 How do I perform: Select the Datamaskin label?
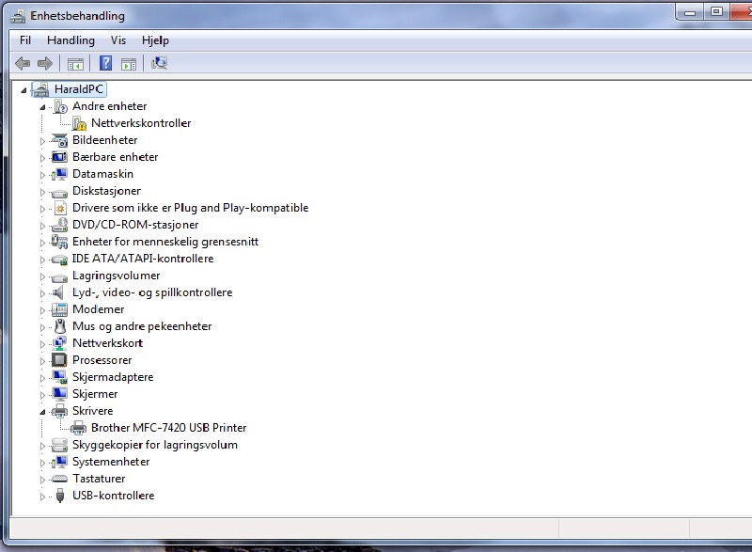click(x=102, y=174)
